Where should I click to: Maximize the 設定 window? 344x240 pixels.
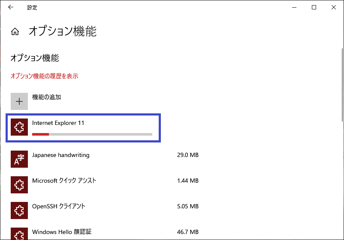coord(314,7)
